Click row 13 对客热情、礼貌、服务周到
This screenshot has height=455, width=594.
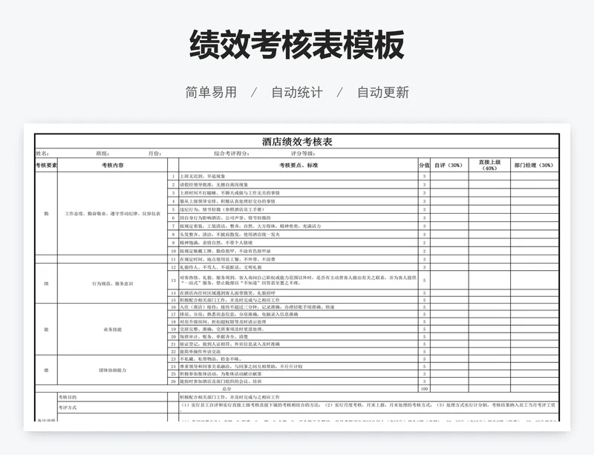298,281
